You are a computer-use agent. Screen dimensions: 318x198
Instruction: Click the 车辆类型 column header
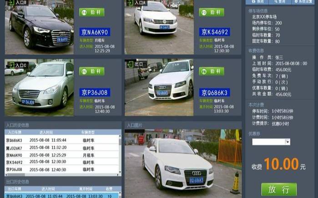click(89, 132)
